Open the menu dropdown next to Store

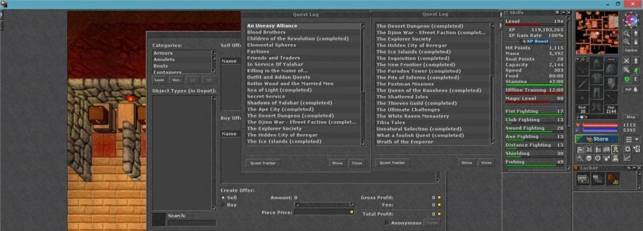632,139
